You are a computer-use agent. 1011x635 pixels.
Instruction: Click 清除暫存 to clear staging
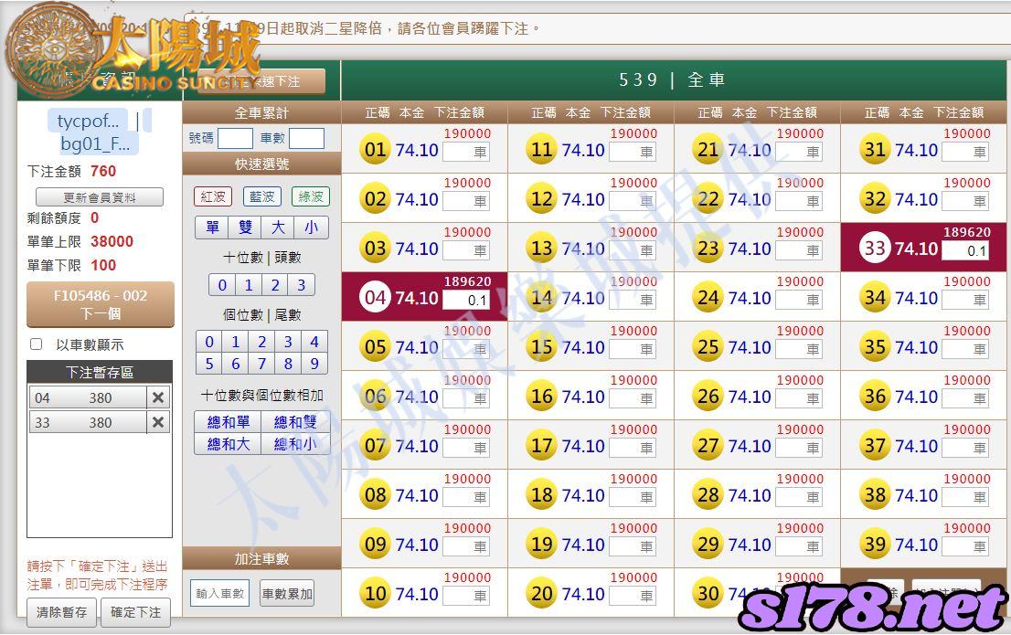point(61,612)
